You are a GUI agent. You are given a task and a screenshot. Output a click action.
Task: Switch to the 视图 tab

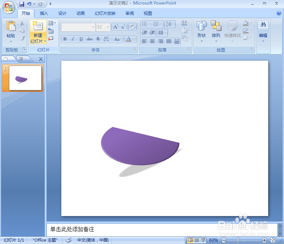148,13
